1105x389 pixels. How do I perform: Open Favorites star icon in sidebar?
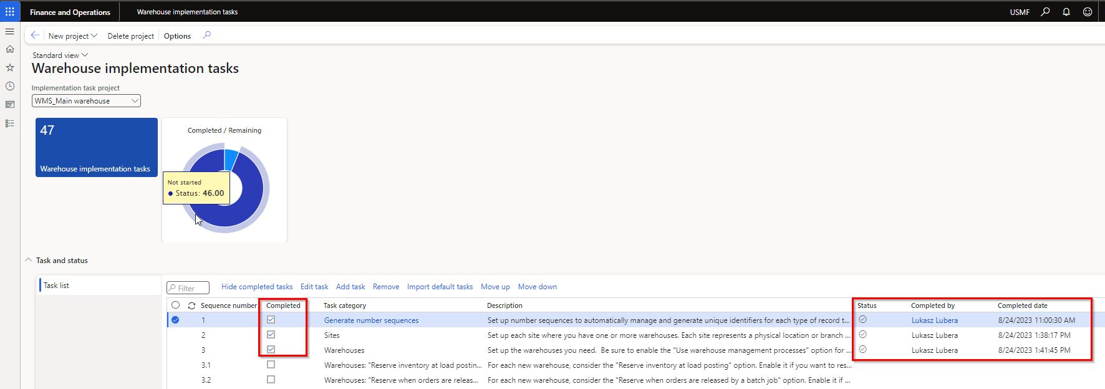click(10, 67)
